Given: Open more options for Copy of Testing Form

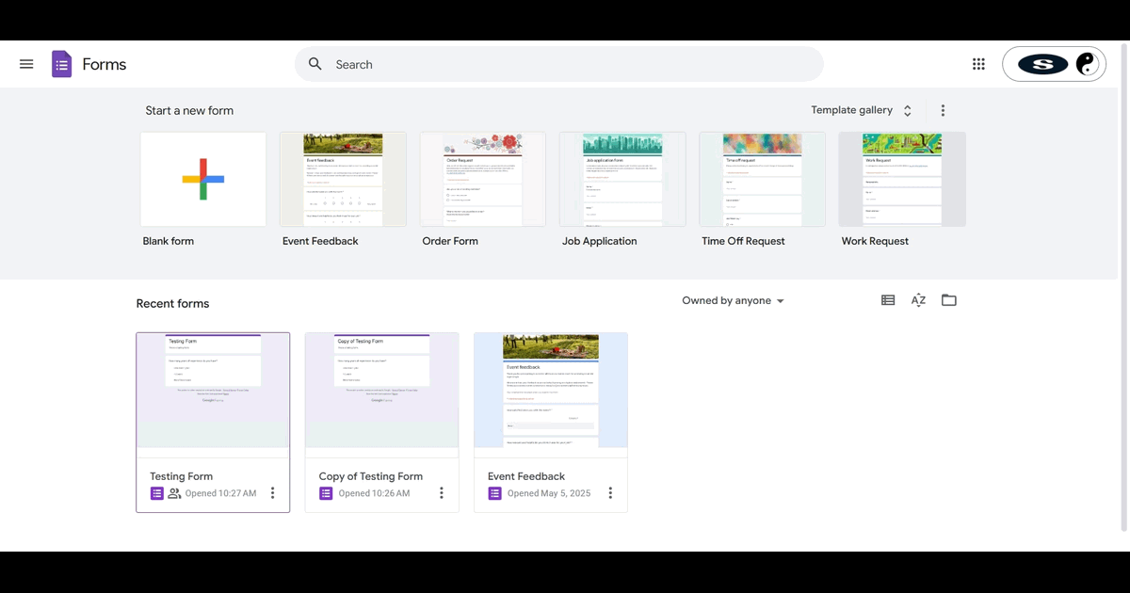Looking at the screenshot, I should [442, 493].
